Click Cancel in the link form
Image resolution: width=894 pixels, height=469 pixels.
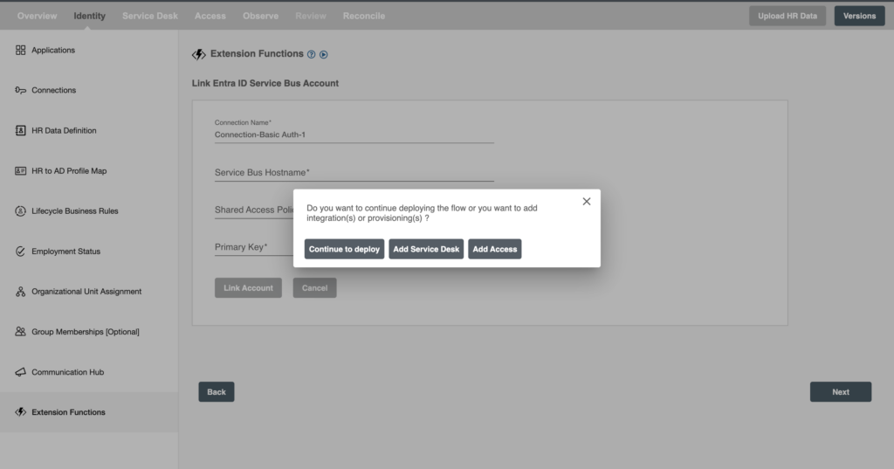tap(314, 288)
